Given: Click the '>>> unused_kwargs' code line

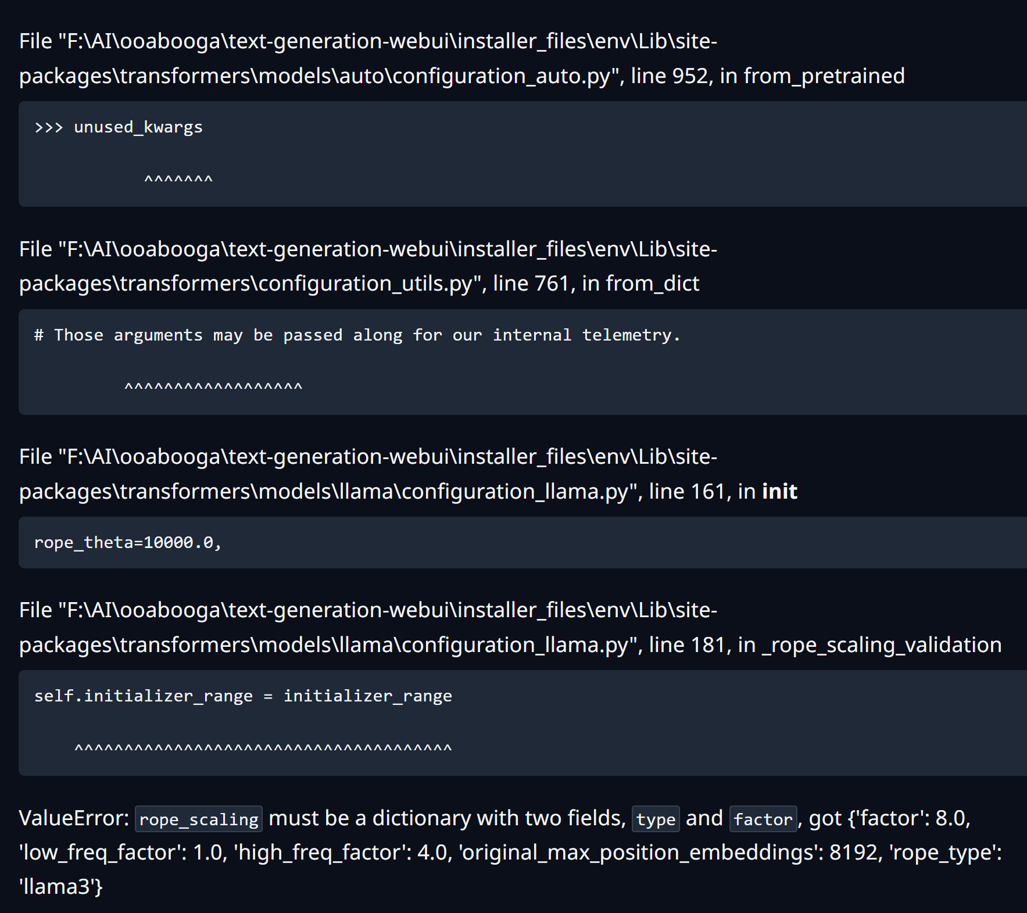Looking at the screenshot, I should [119, 127].
